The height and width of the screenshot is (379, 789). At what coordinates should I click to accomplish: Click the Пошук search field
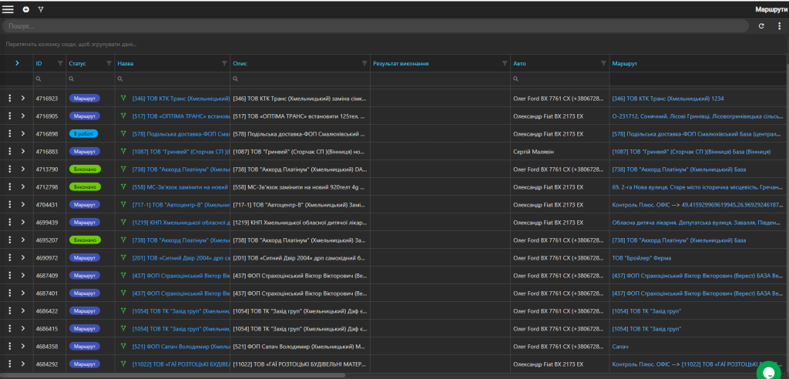coord(375,26)
